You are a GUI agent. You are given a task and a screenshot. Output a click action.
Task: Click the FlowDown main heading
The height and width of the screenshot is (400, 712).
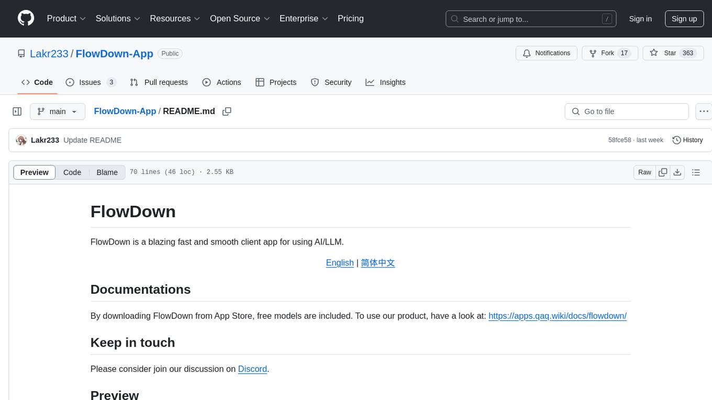tap(133, 212)
